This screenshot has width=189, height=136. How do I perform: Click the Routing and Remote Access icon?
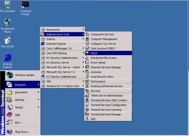tap(87, 86)
